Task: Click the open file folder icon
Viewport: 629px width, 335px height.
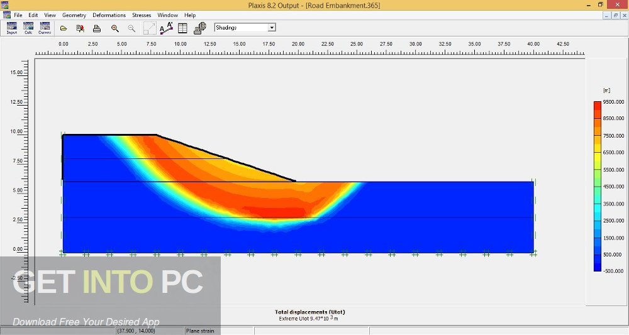Action: 64,28
